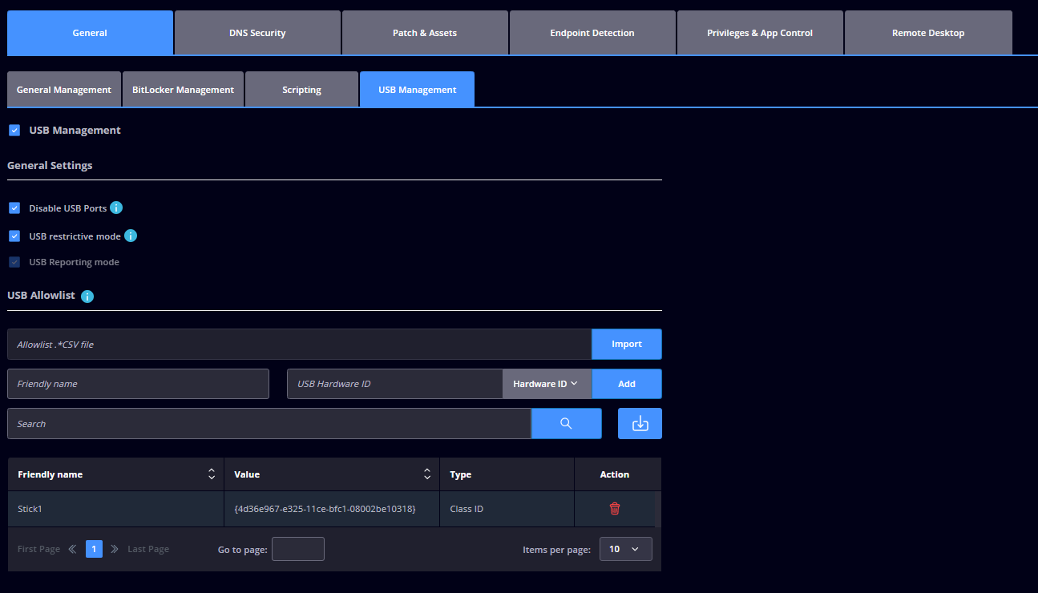
Task: Toggle the Disable USB Ports checkbox
Action: 14,208
